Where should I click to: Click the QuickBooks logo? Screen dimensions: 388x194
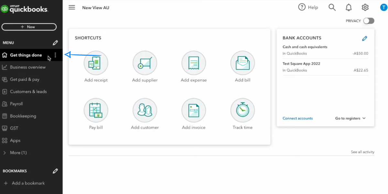(x=24, y=9)
